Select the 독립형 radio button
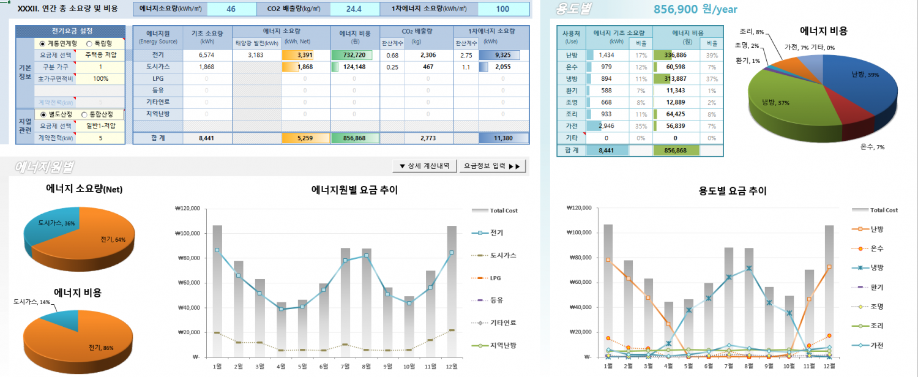The width and height of the screenshot is (918, 377). click(x=89, y=43)
